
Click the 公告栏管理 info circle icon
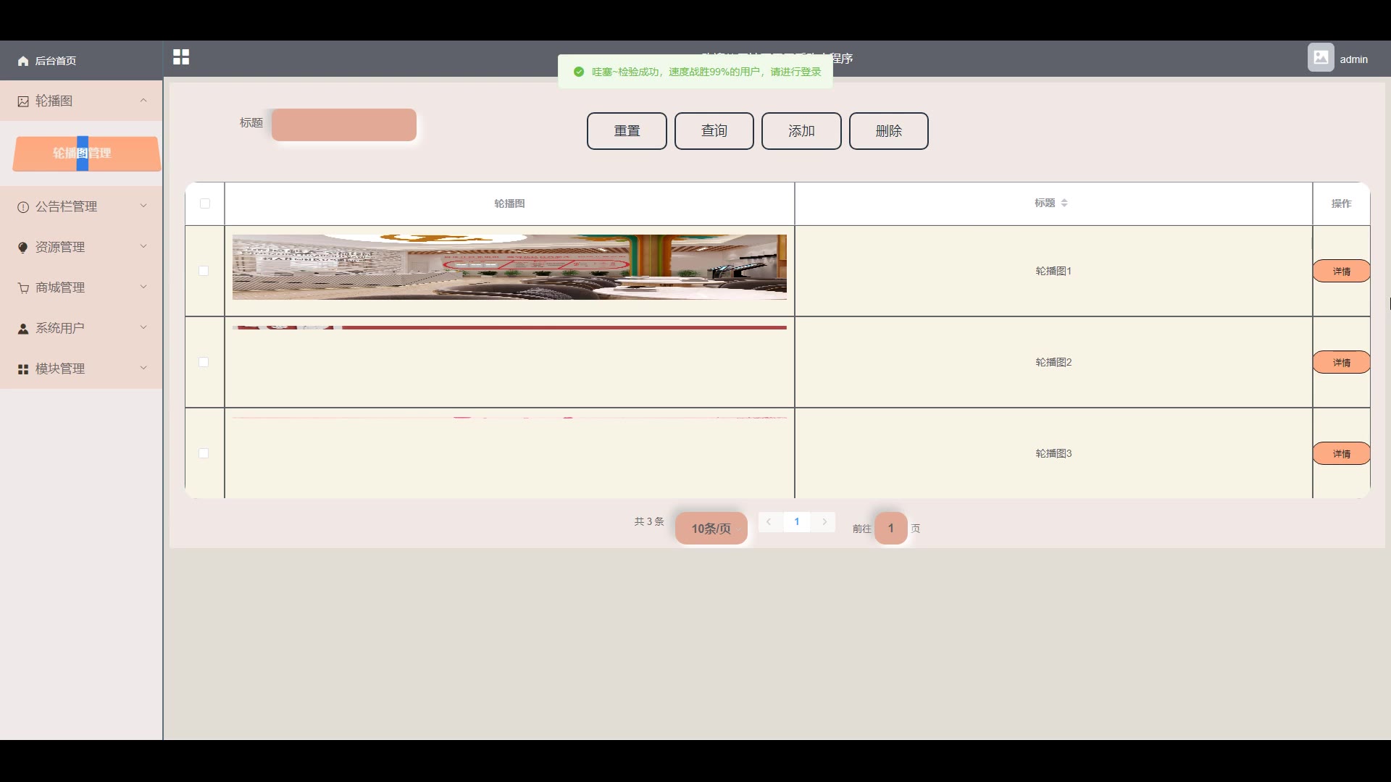(x=23, y=207)
